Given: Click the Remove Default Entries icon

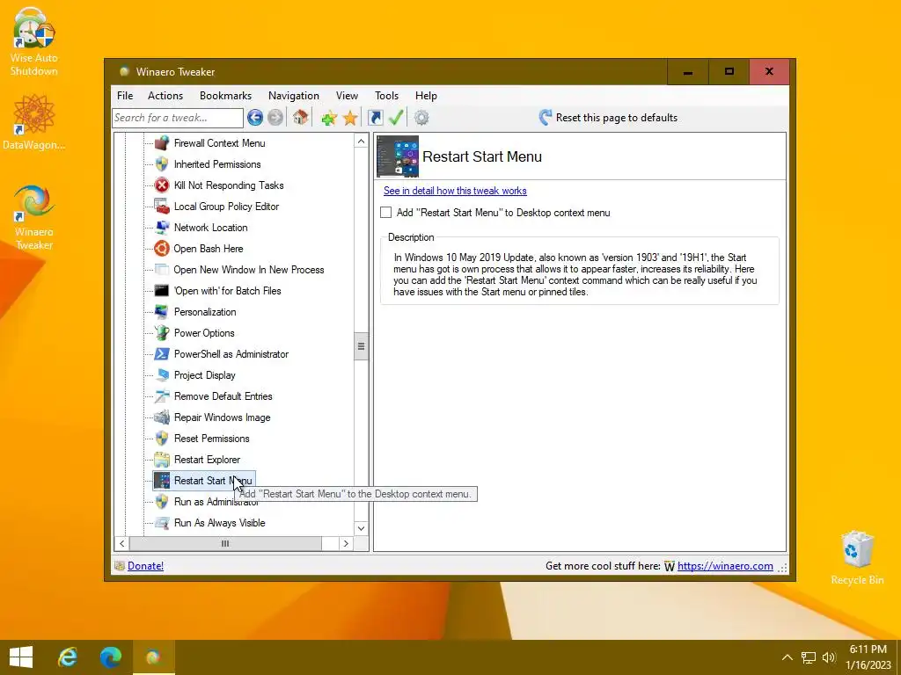Looking at the screenshot, I should click(x=162, y=396).
